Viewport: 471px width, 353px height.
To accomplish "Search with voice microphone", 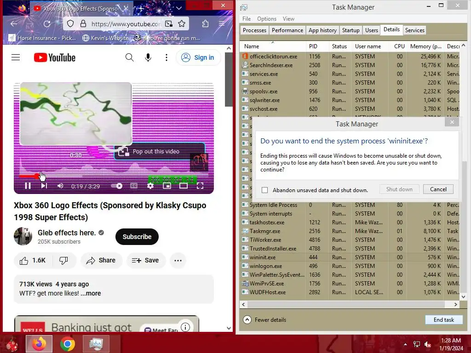I will [x=148, y=57].
